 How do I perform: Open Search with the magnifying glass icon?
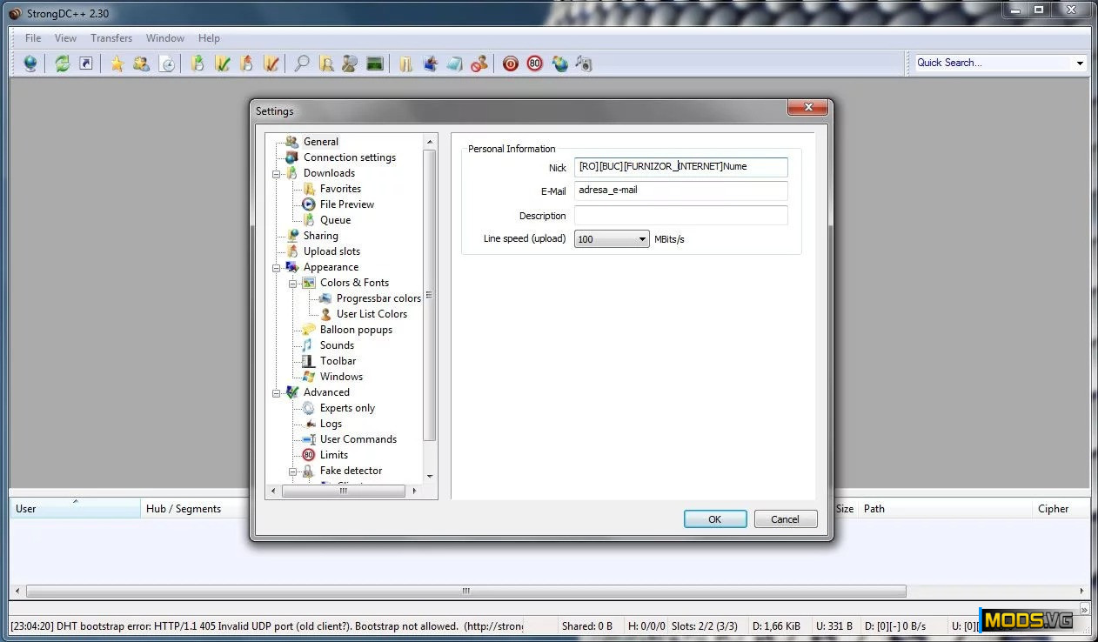[x=302, y=64]
